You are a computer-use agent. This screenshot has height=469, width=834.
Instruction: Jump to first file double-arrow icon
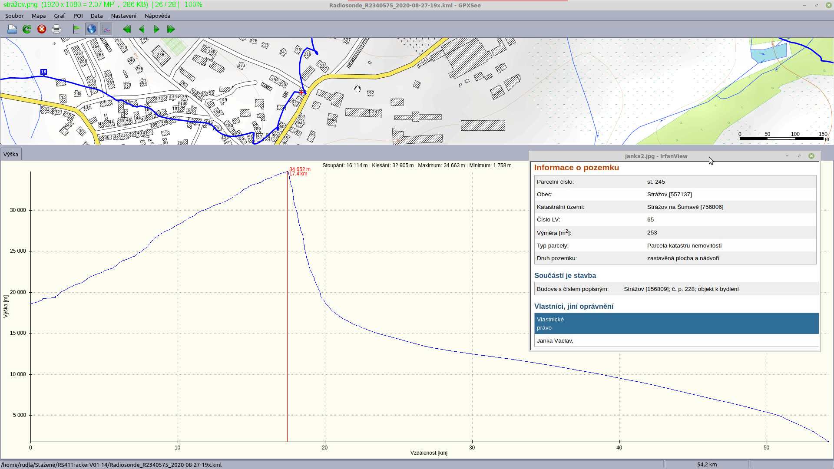127,29
